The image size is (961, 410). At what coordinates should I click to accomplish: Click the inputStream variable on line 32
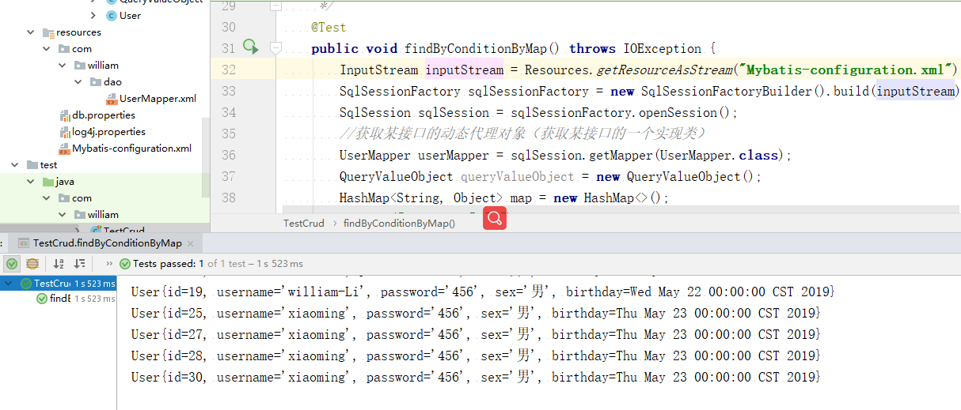pos(464,70)
